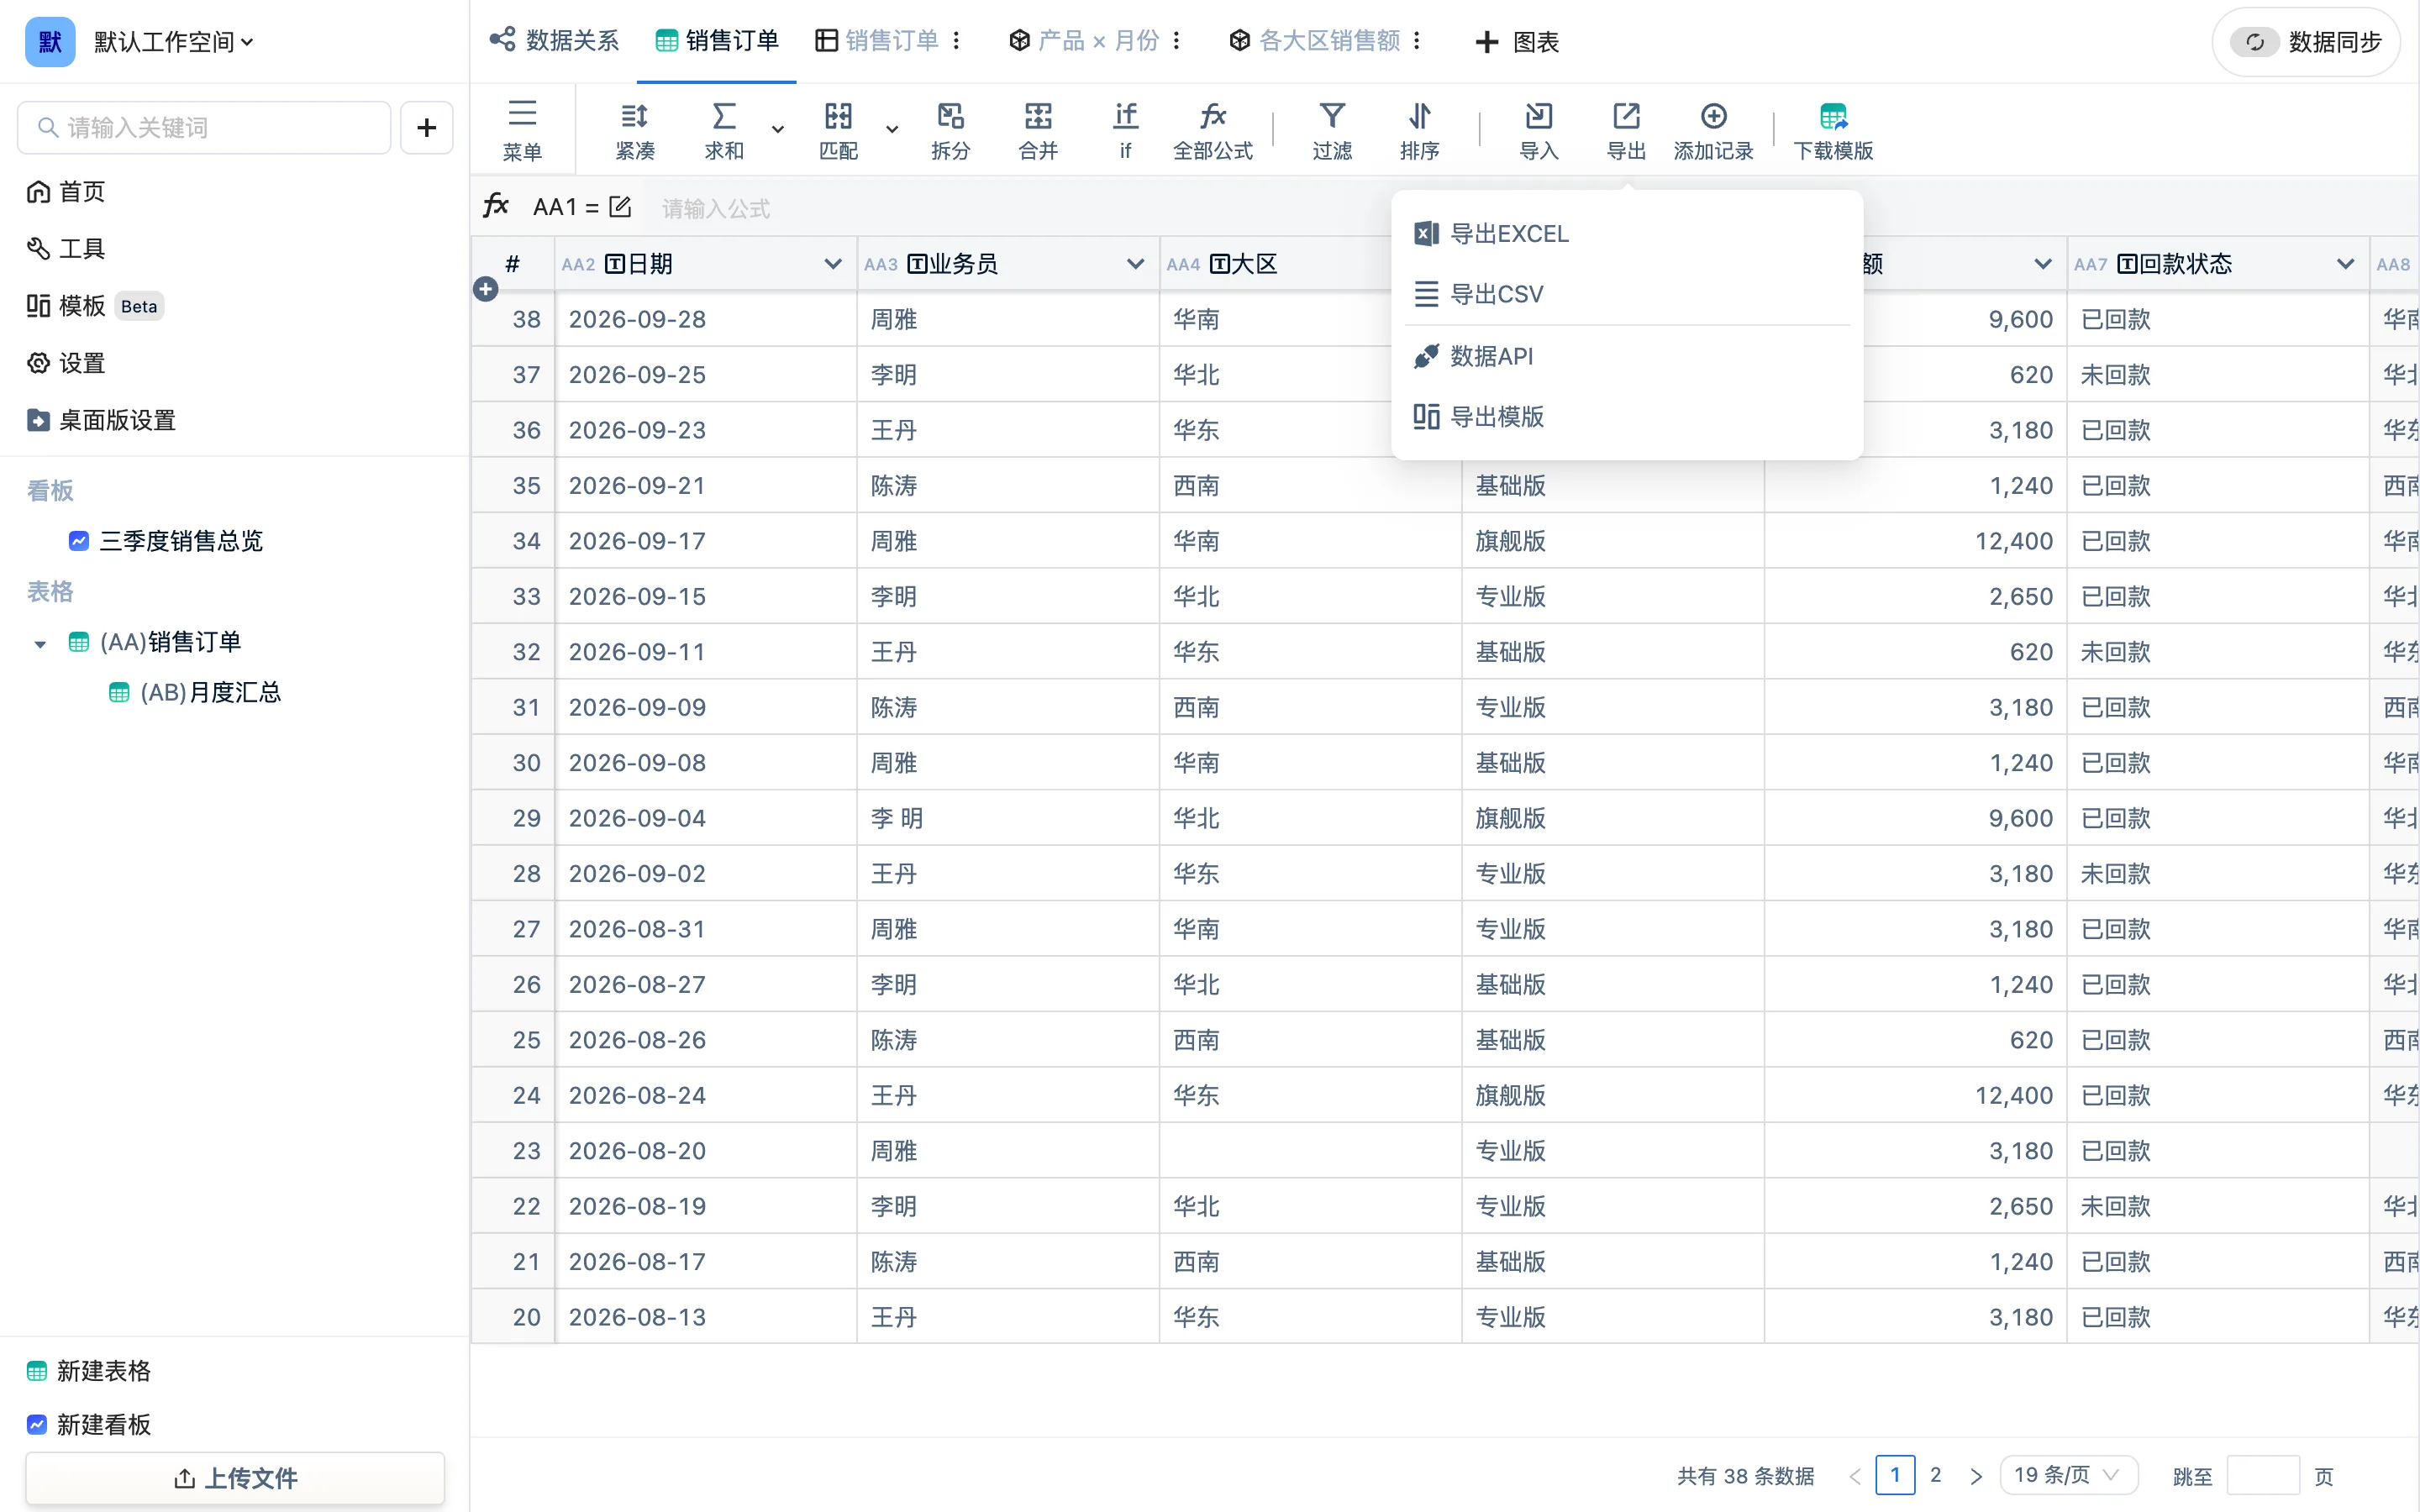Click the plus button beside search box
The width and height of the screenshot is (2420, 1512).
(427, 128)
